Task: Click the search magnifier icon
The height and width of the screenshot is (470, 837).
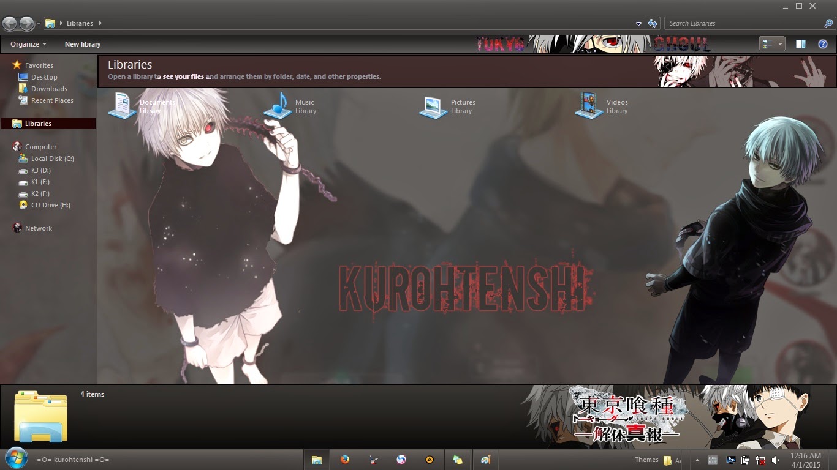Action: (828, 23)
